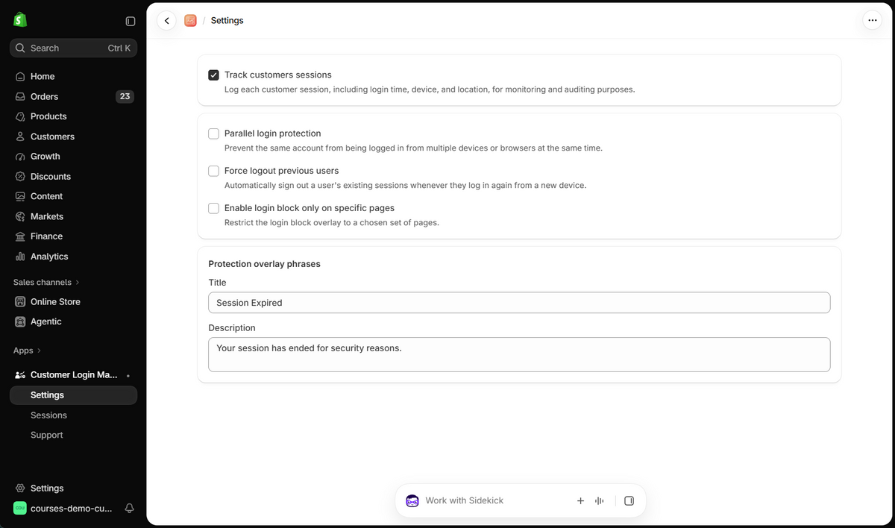Click the Ctrl K shortcut hint
The width and height of the screenshot is (895, 528).
click(x=119, y=48)
